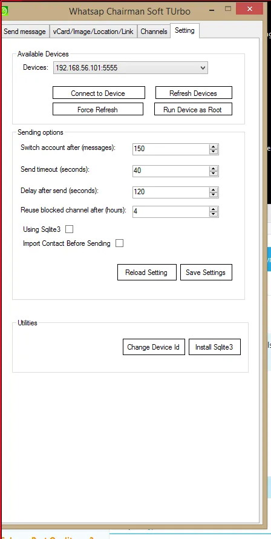This screenshot has width=271, height=539.
Task: Increase Switch account after value with up arrow
Action: (x=214, y=146)
